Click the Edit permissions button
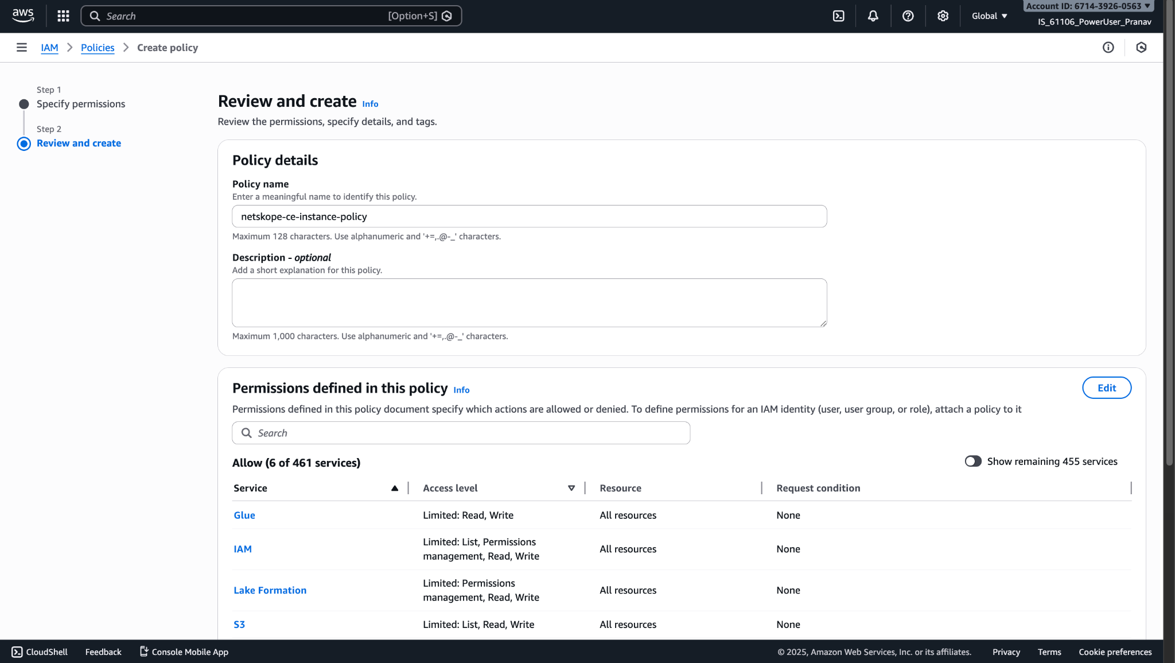 click(1107, 388)
